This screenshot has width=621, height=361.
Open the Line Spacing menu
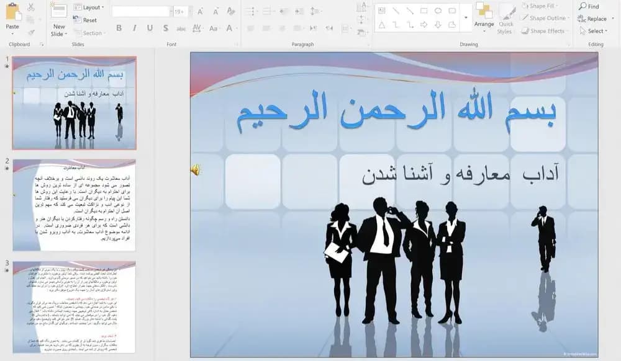[315, 11]
